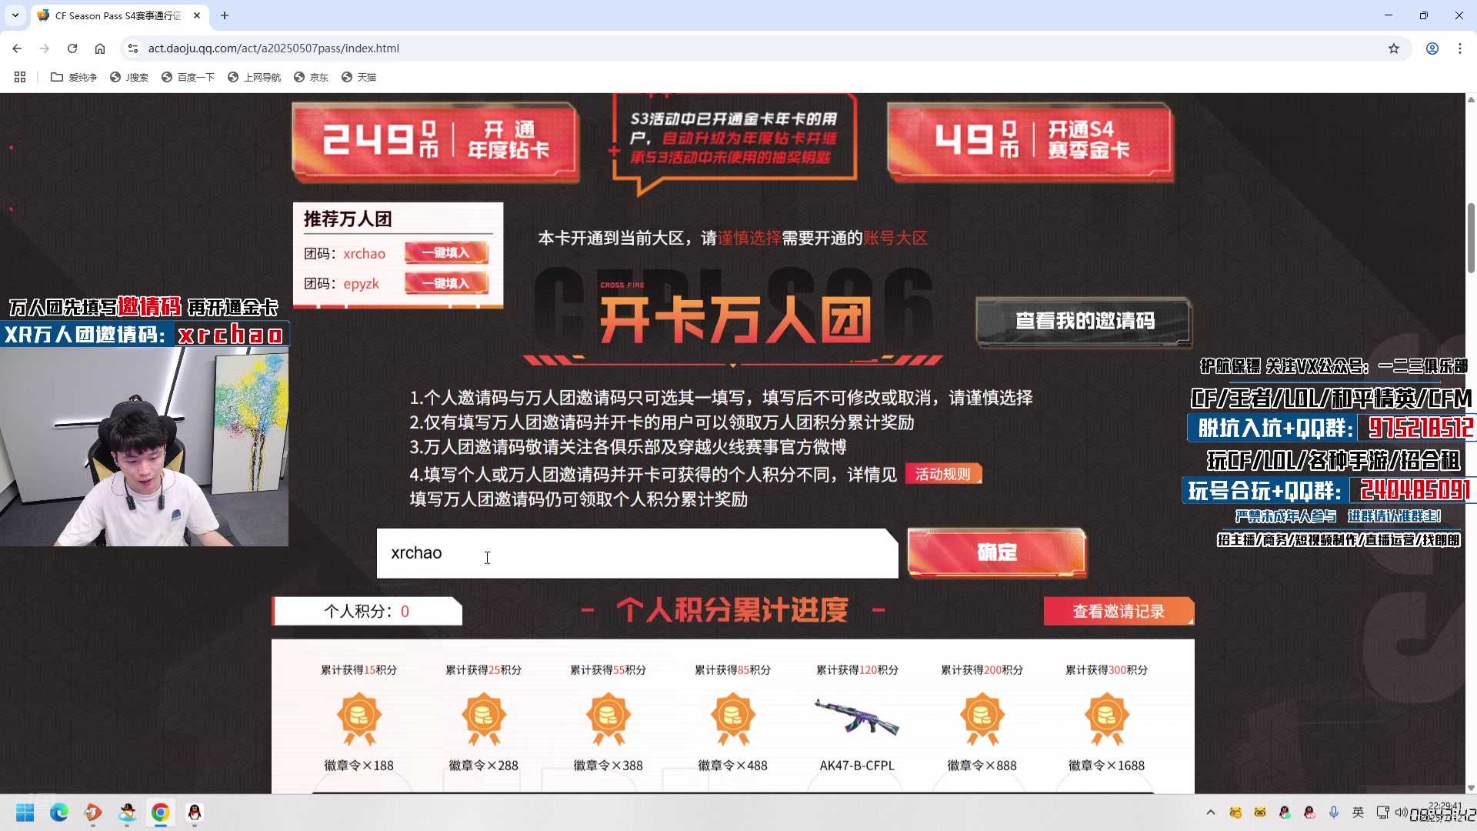Image resolution: width=1477 pixels, height=831 pixels.
Task: Switch input language via 英 indicator
Action: 1359,813
